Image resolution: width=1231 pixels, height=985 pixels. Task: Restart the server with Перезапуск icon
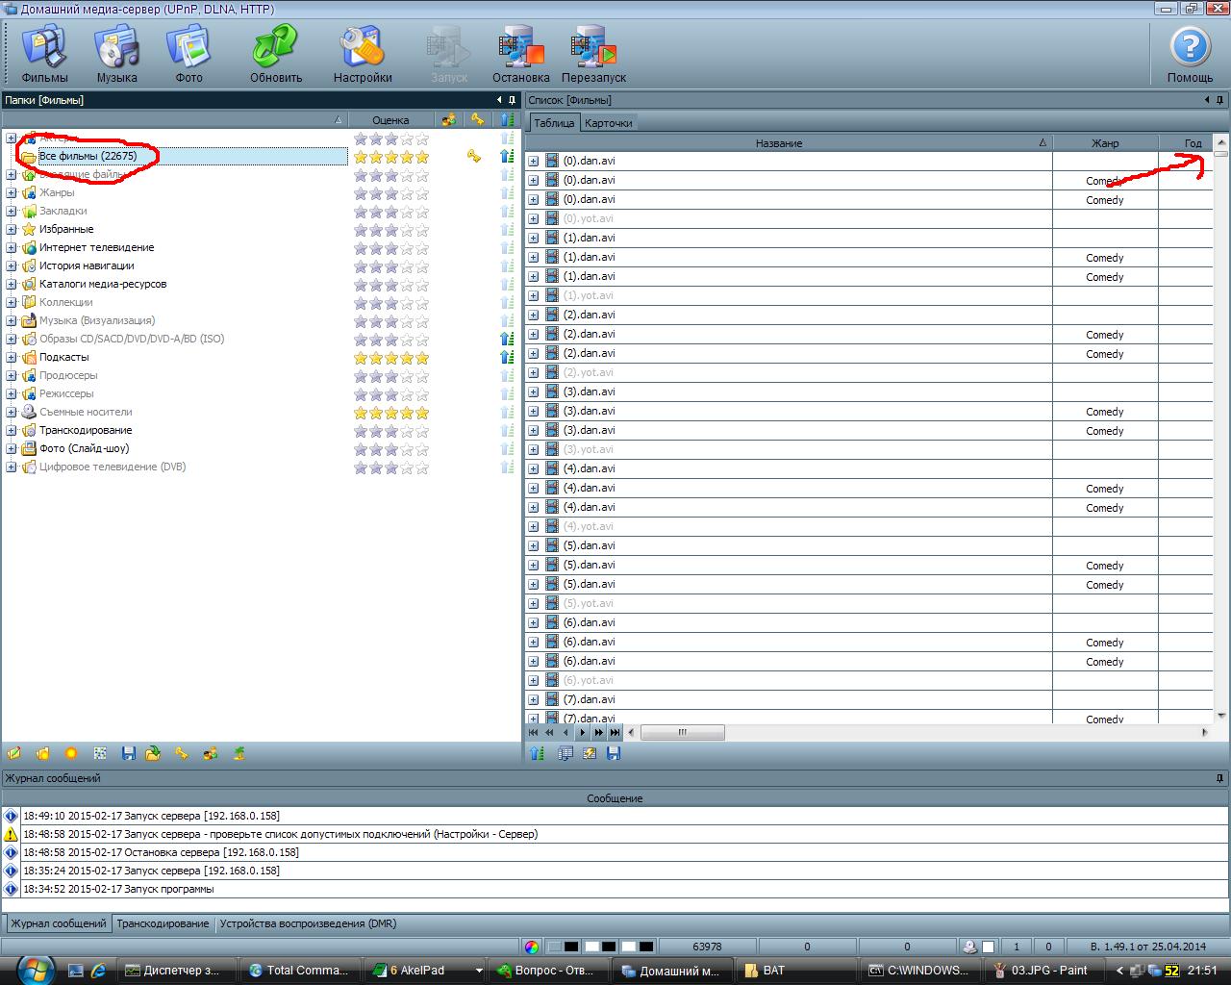593,54
